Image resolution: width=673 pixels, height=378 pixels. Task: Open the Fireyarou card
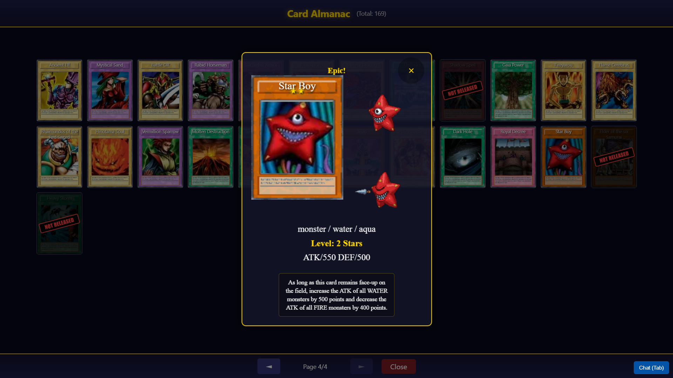click(564, 90)
